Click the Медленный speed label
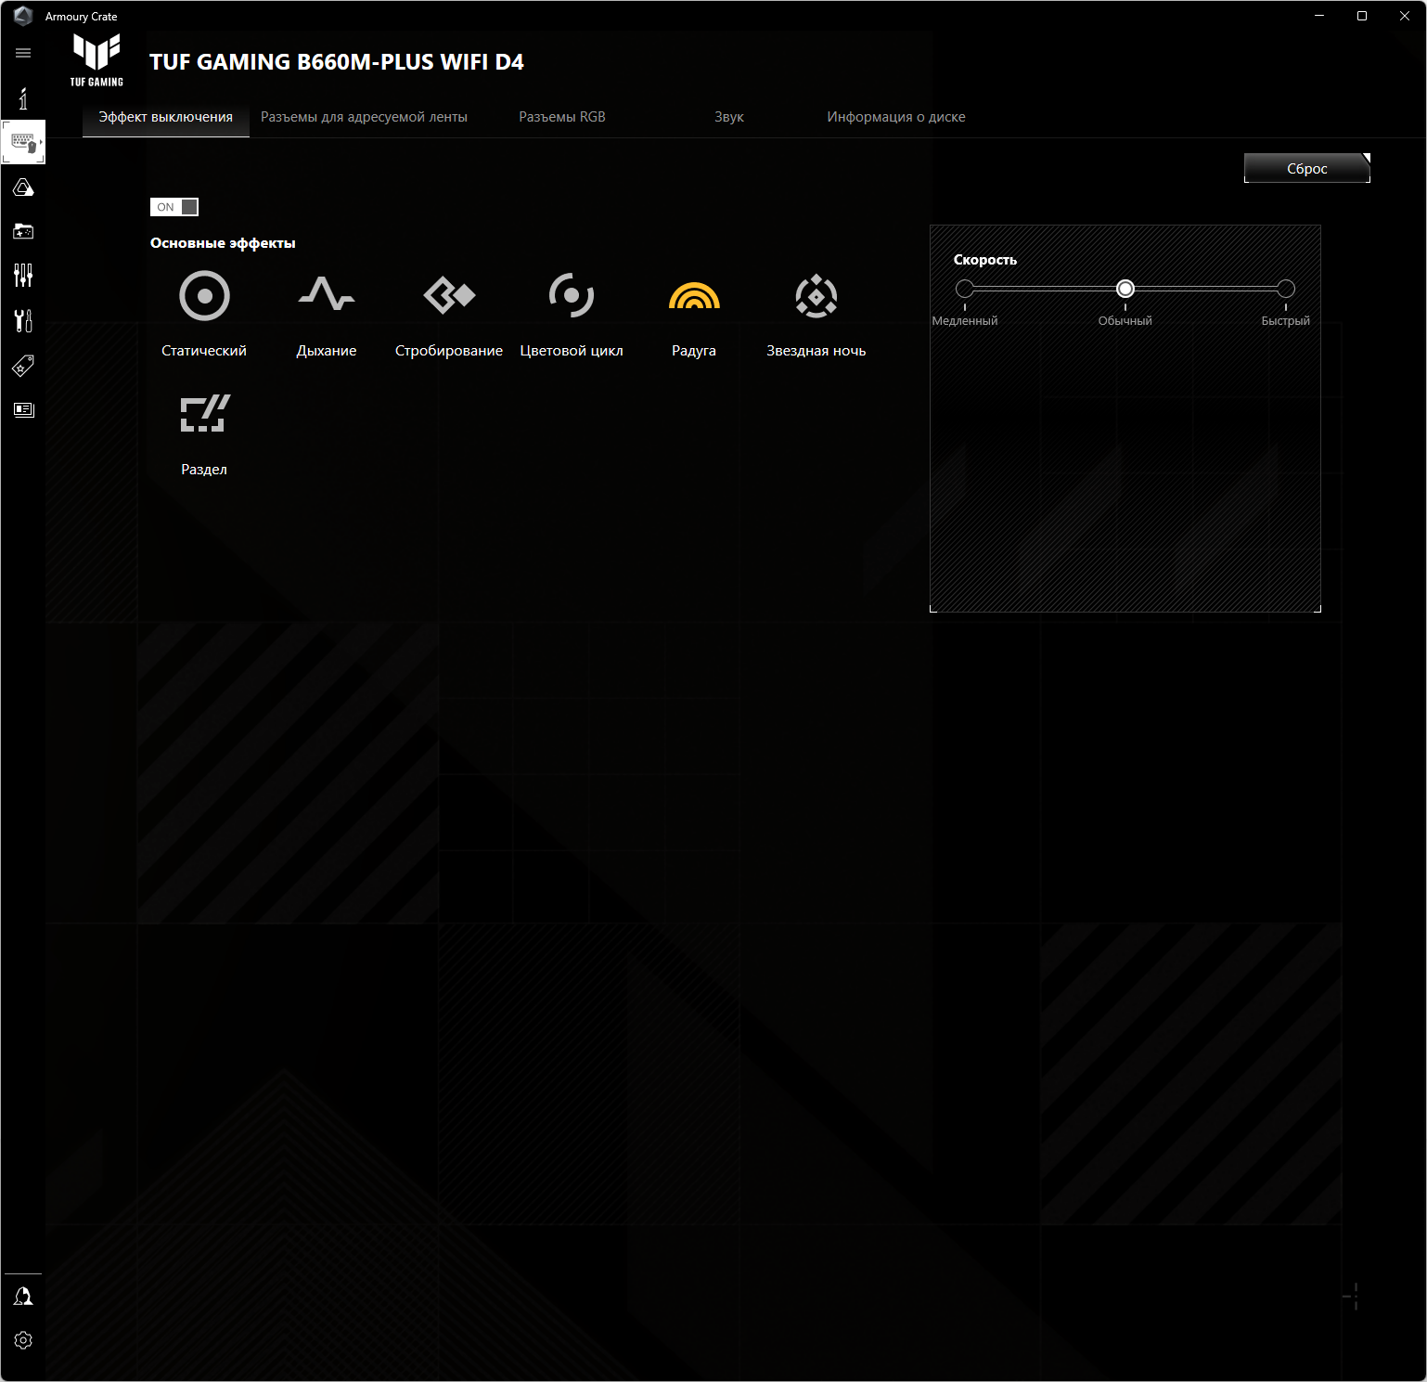 (x=965, y=321)
